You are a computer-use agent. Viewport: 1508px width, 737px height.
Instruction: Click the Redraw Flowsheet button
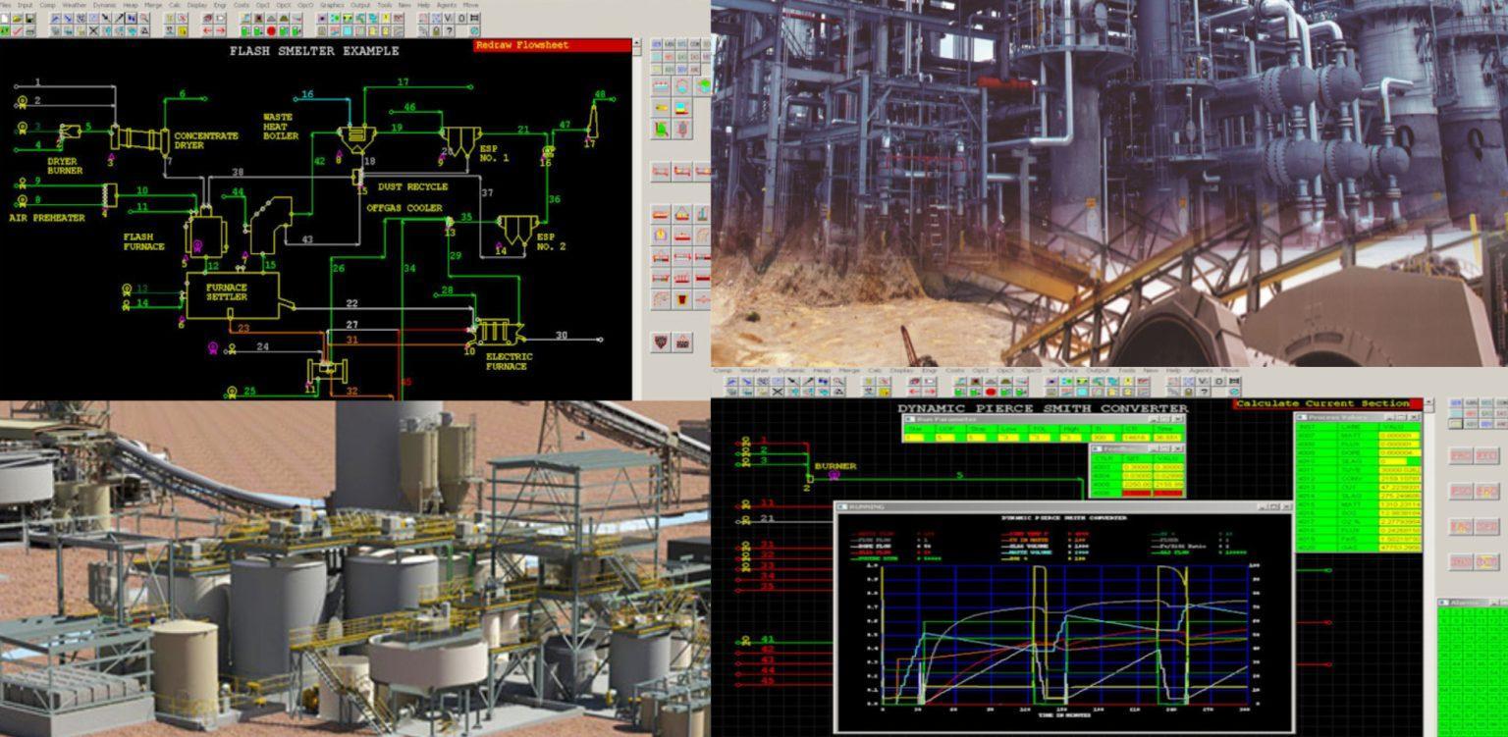[x=550, y=46]
